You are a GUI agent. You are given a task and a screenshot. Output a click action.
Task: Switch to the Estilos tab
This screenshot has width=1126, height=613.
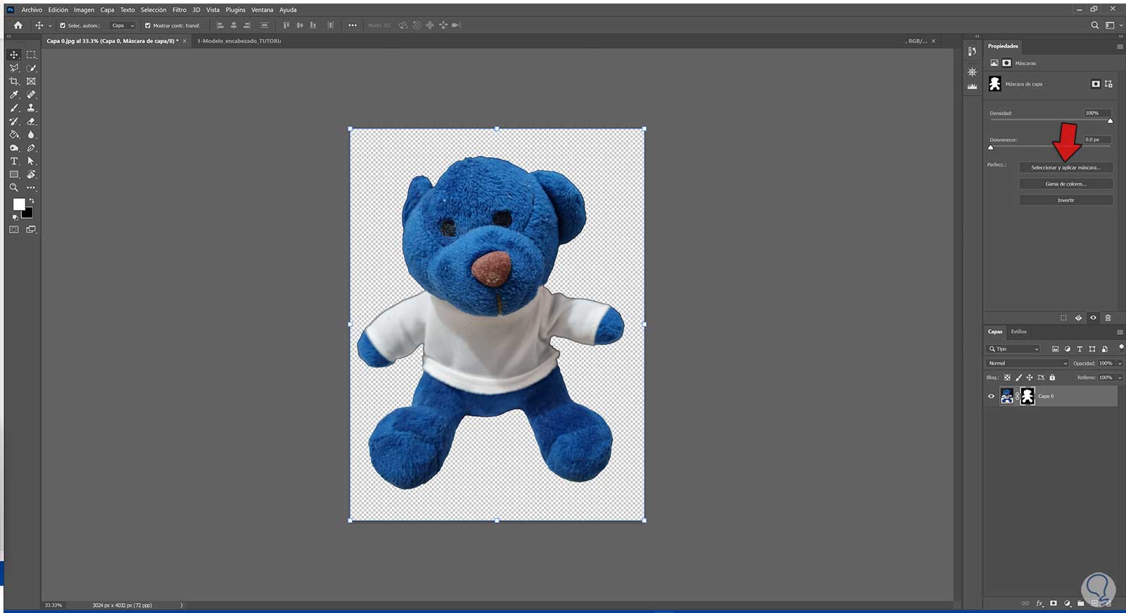pyautogui.click(x=1018, y=332)
